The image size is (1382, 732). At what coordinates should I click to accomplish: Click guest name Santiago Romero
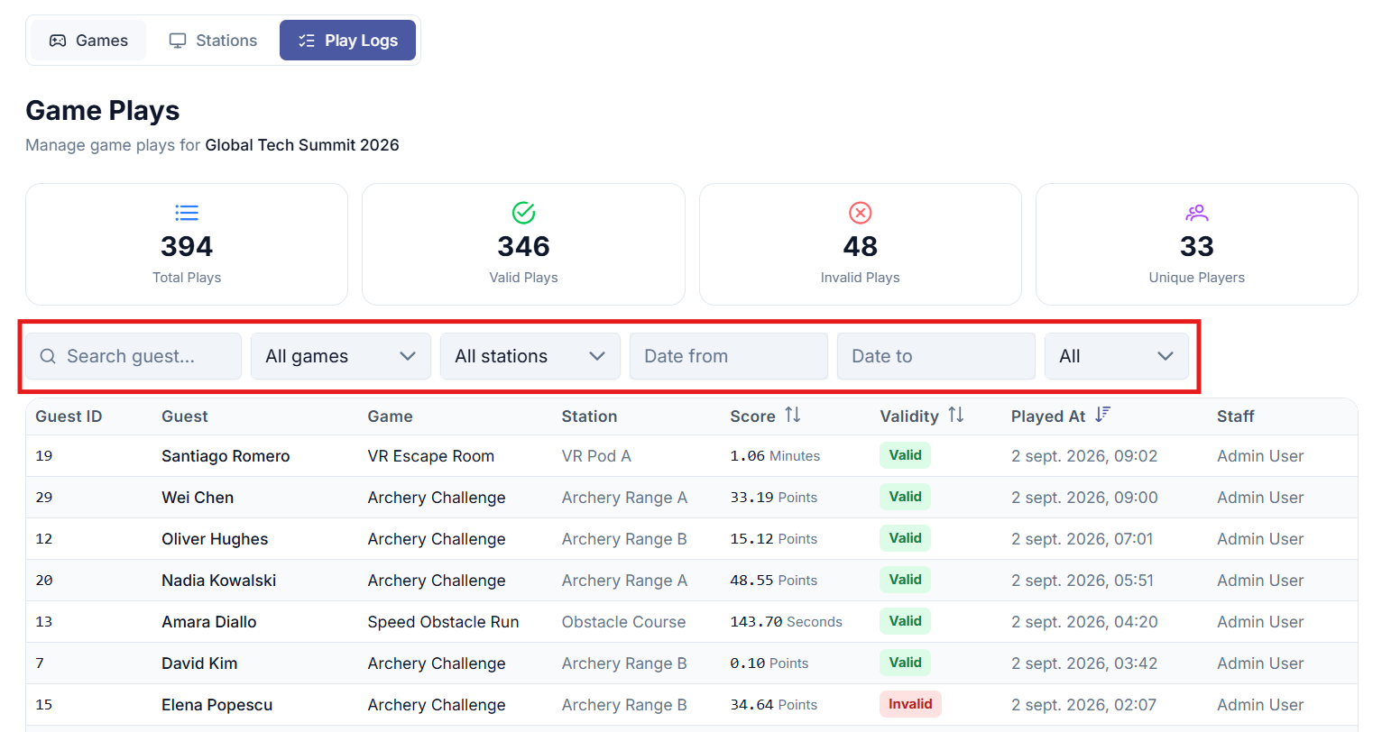point(226,456)
